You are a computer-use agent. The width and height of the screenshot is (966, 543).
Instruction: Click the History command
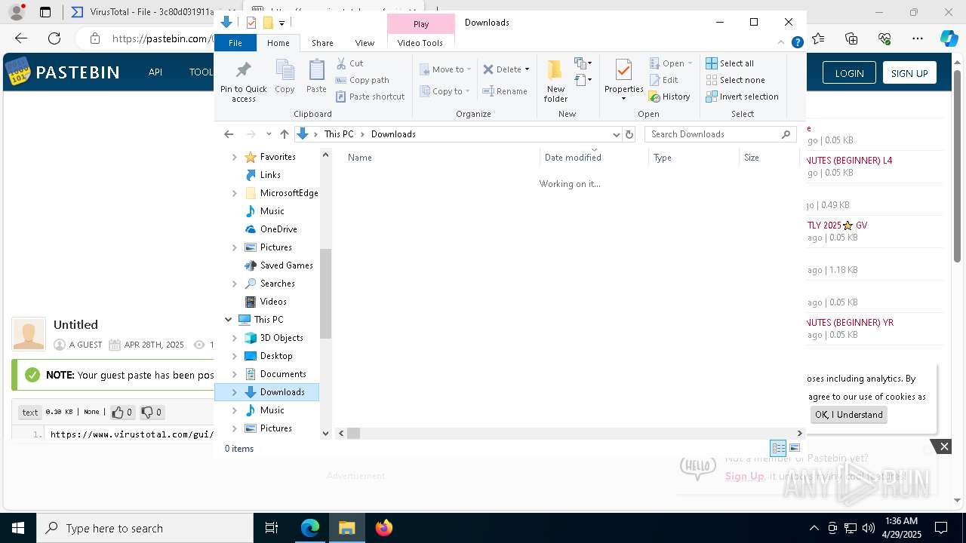point(669,97)
